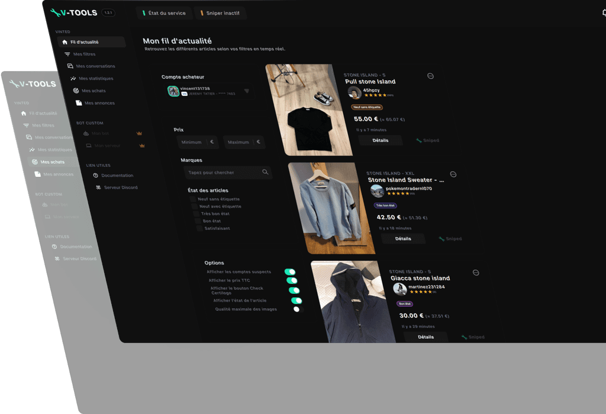Toggle Afficher le prix TTC
This screenshot has height=414, width=606.
292,280
